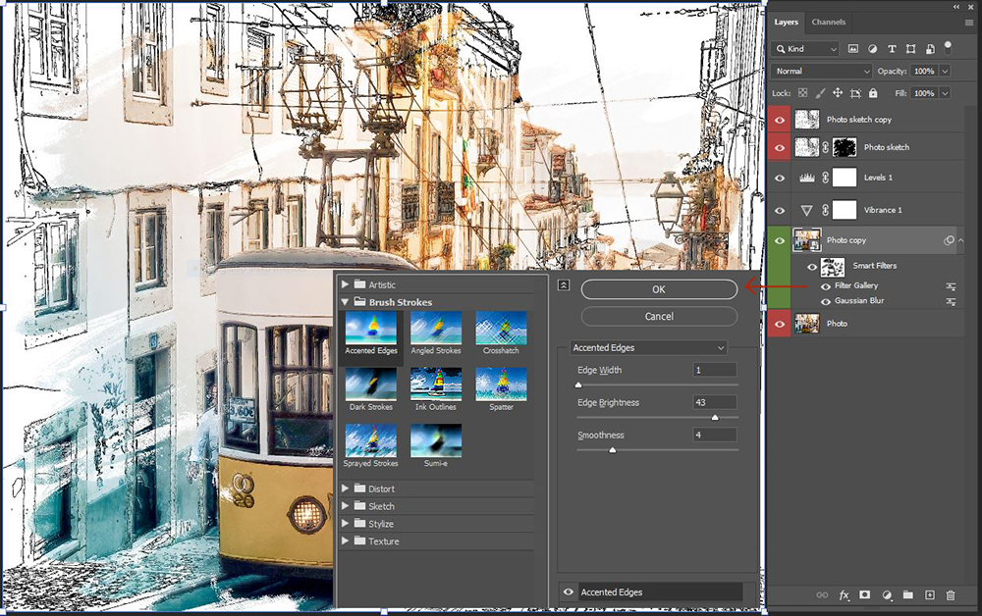Create new group folder icon

pyautogui.click(x=908, y=595)
